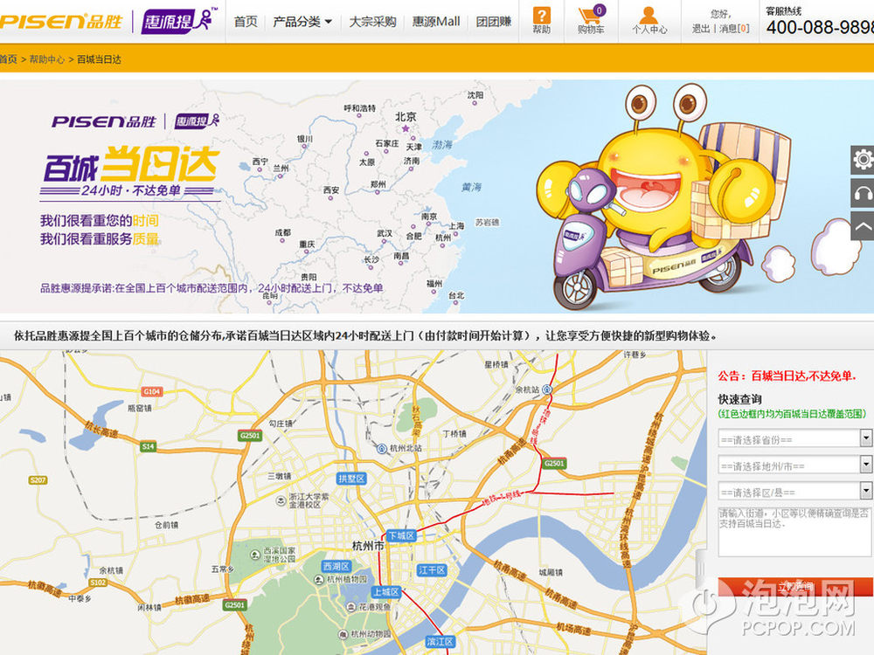
Task: Click the 杭州动物园 marker on the map
Action: coord(343,634)
